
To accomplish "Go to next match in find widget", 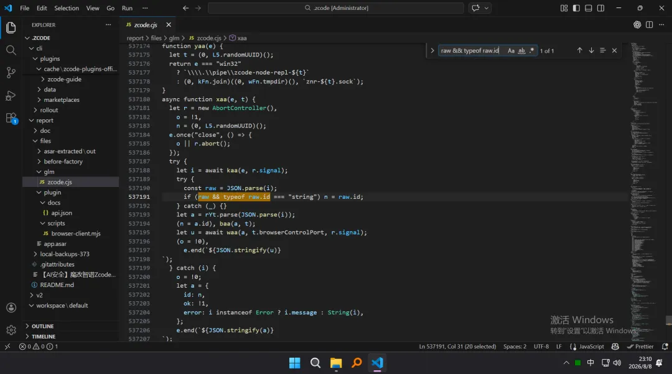I will coord(591,50).
